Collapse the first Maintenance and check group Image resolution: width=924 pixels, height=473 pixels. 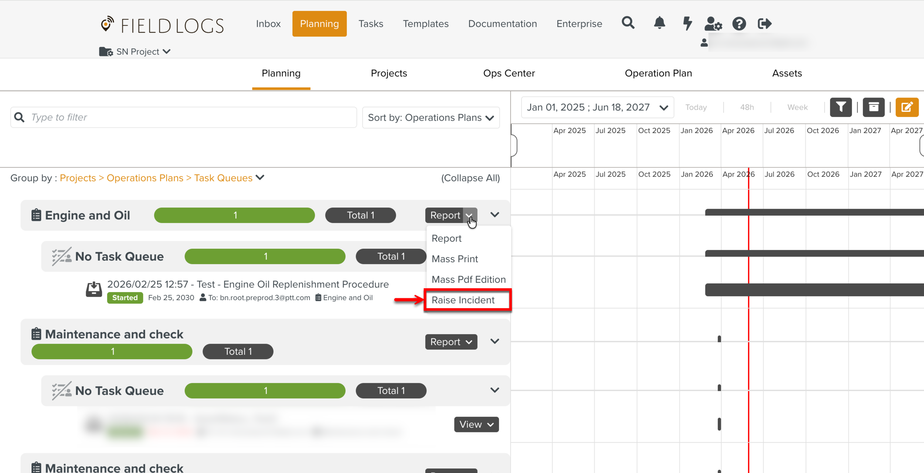495,341
